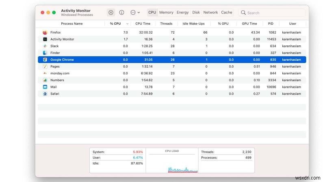Open the ellipsis More actions menu icon
Image resolution: width=325 pixels, height=182 pixels.
(x=133, y=13)
